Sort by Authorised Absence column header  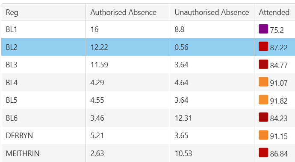[128, 12]
